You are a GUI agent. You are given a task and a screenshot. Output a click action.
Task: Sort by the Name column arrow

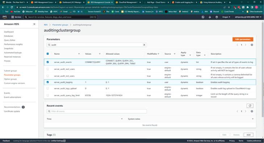click(79, 54)
